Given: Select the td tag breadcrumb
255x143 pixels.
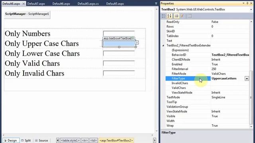Looking at the screenshot, I should pos(94,140).
